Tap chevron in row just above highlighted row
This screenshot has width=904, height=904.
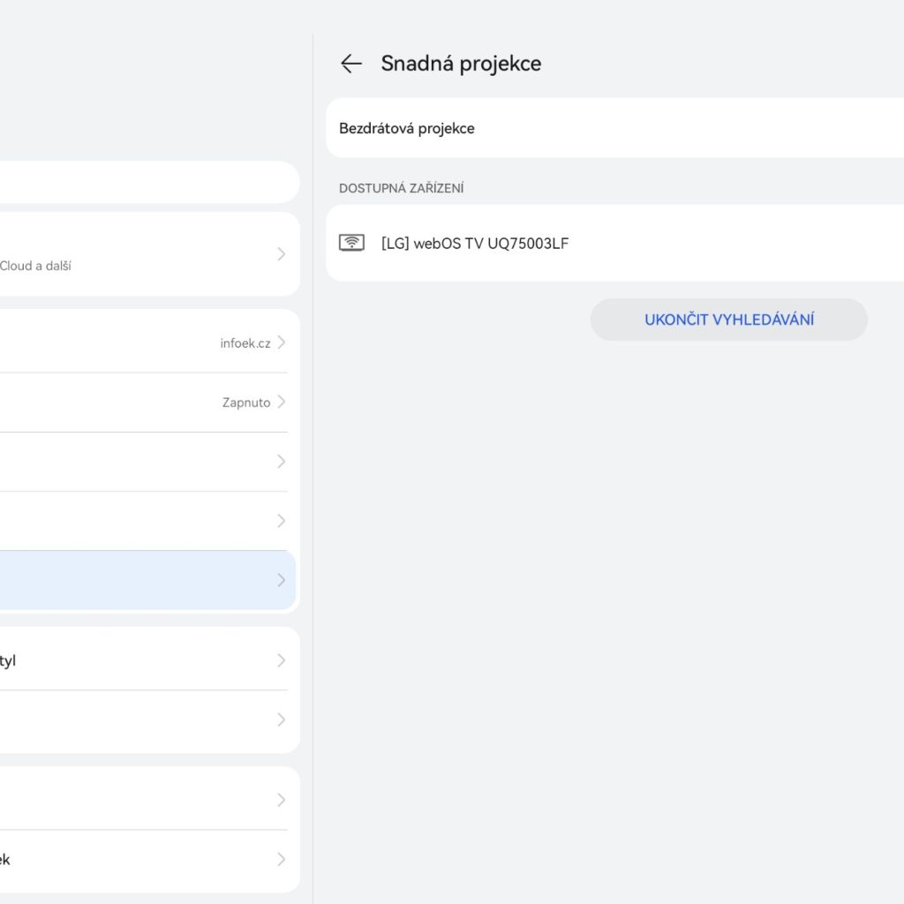pos(281,520)
